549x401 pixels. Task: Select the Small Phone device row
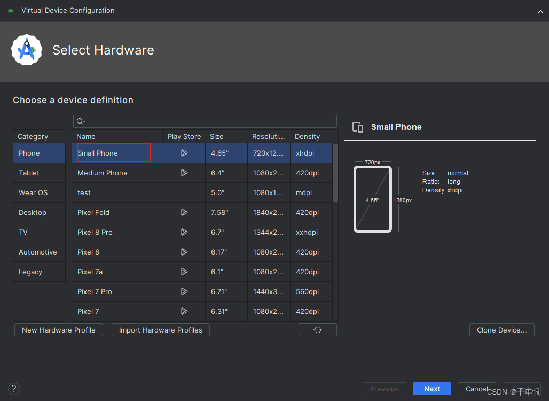coord(202,153)
